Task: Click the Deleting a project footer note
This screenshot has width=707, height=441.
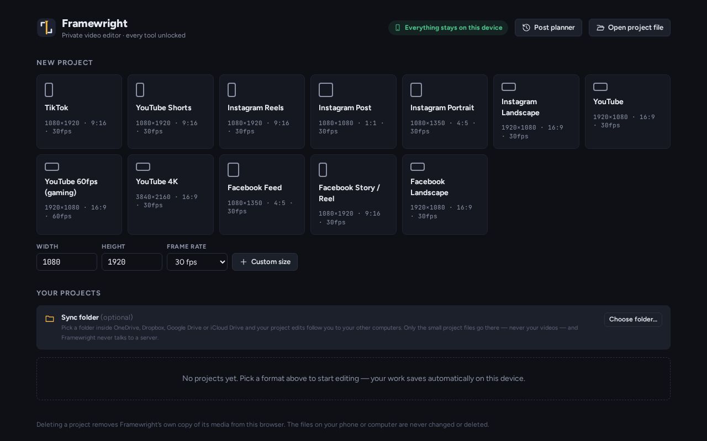Action: point(263,424)
